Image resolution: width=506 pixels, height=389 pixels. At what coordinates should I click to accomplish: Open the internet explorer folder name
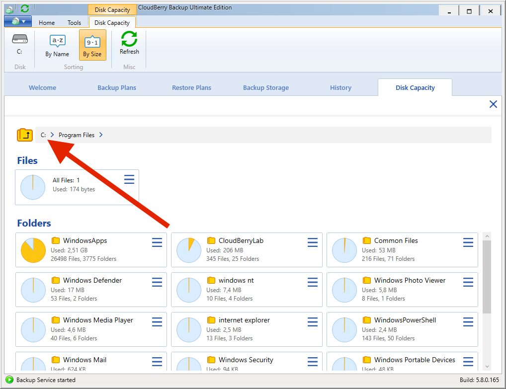(x=244, y=320)
